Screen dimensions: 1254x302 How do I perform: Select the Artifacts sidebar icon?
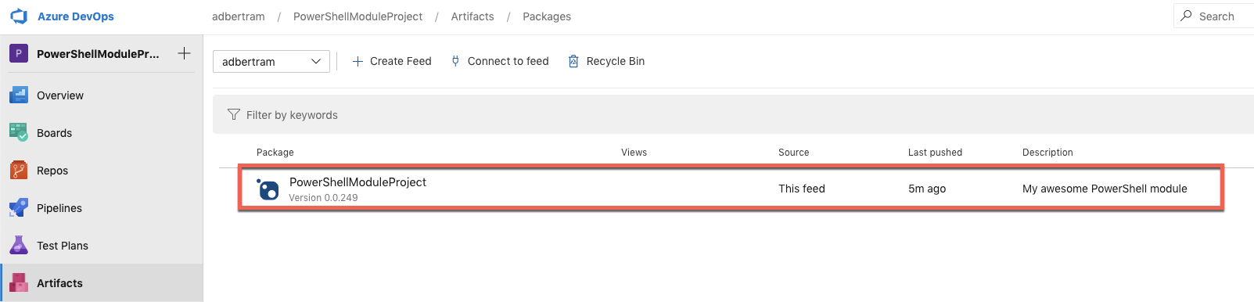coord(19,283)
